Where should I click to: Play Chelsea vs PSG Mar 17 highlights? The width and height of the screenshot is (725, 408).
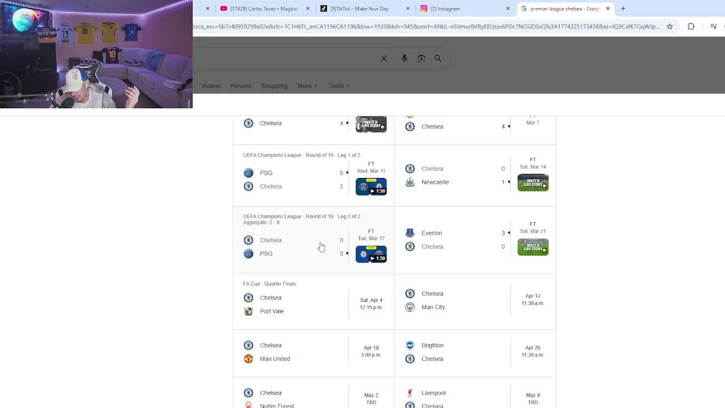tap(371, 254)
